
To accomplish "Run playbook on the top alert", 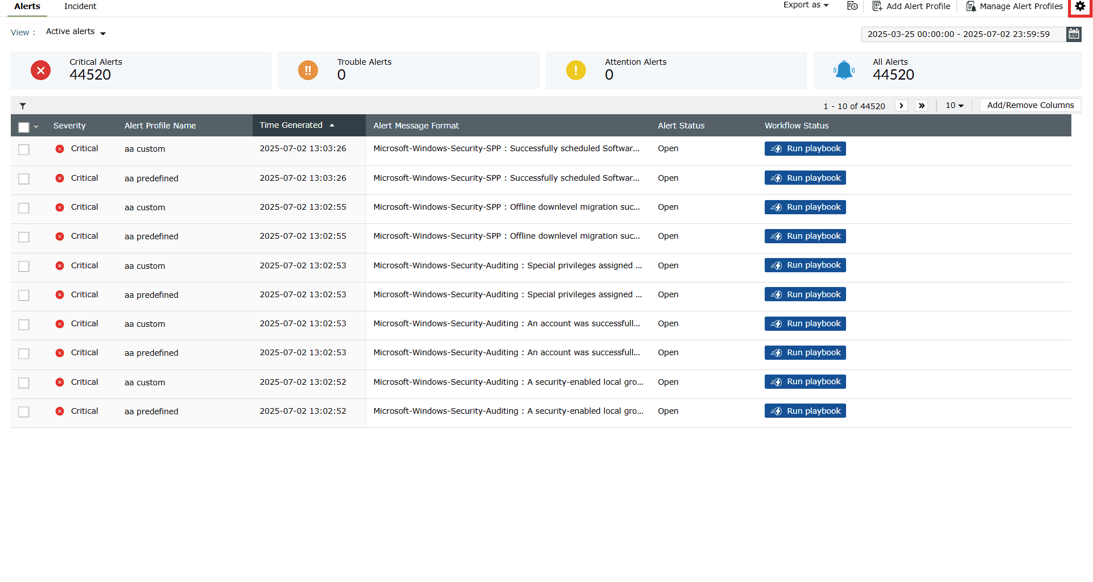I will pyautogui.click(x=805, y=148).
